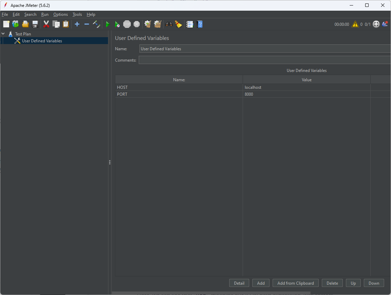Click the New test plan toolbar icon

[6, 24]
